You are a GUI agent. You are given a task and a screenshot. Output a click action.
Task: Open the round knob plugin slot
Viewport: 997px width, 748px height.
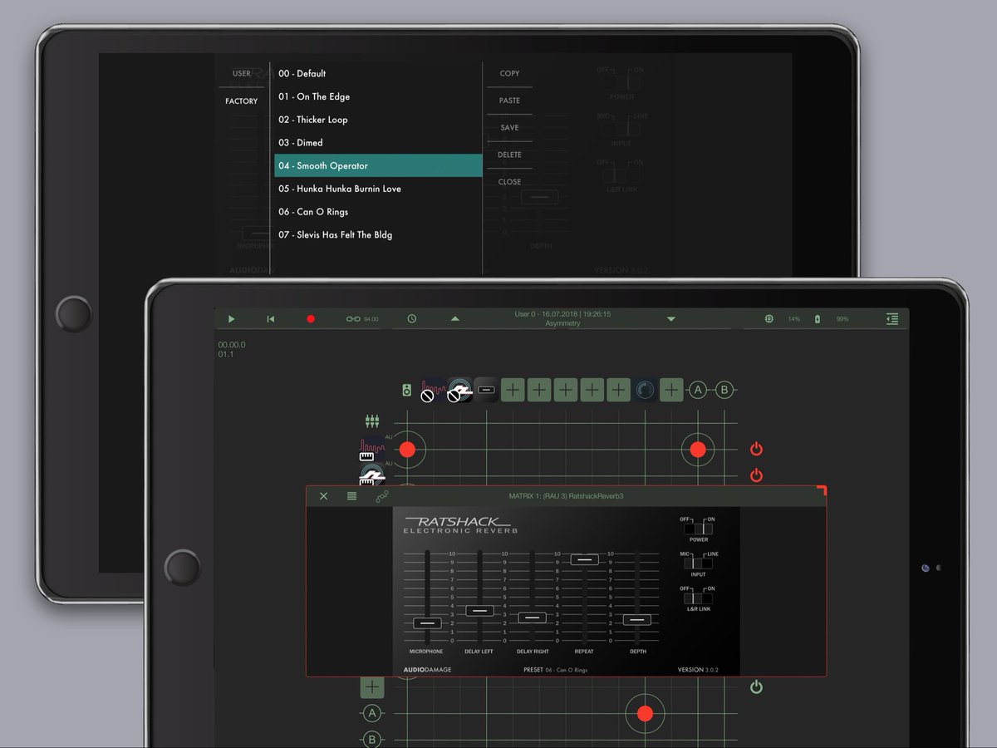point(645,390)
